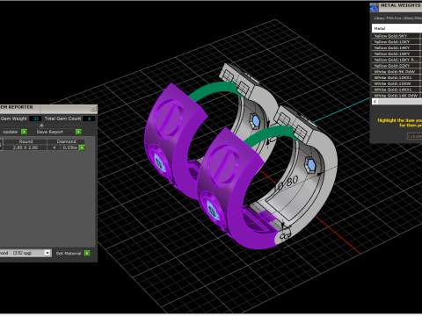The image size is (422, 316).
Task: Click the blue hexagonal gem on front ring
Action: tap(311, 165)
